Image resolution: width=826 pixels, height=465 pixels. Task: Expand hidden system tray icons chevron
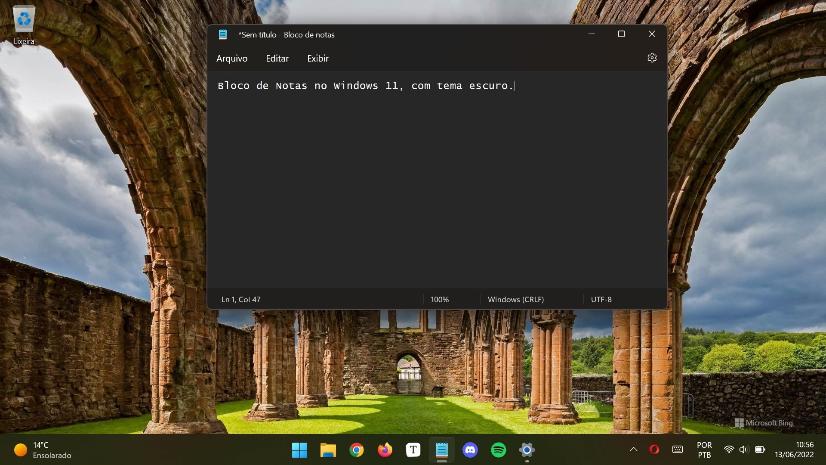pos(633,449)
